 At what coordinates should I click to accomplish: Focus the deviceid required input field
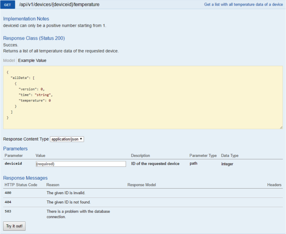point(81,164)
